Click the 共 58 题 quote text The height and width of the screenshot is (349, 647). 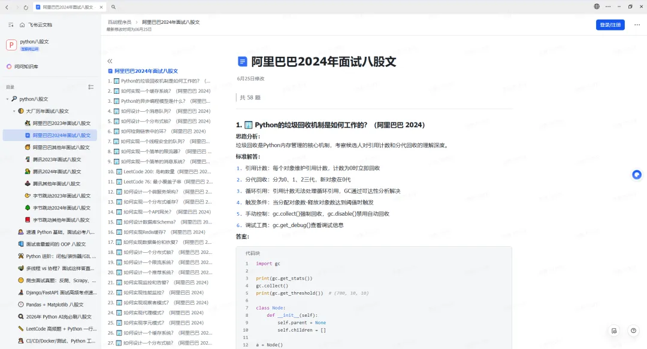[250, 97]
